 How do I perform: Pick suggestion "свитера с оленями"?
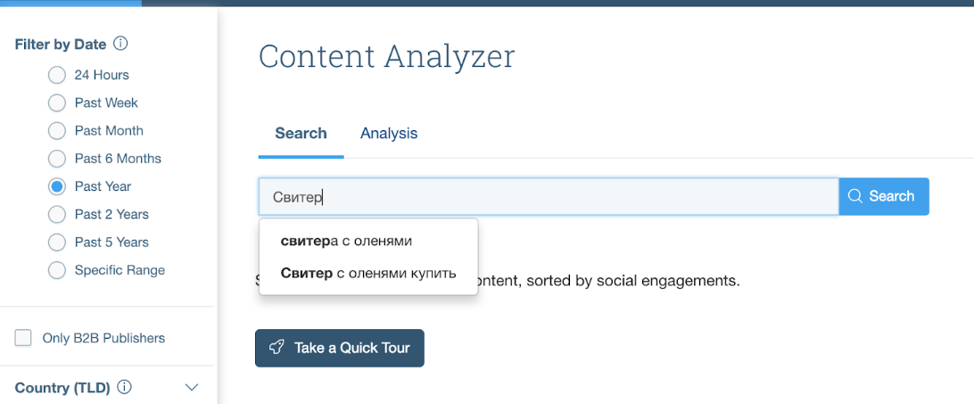346,241
